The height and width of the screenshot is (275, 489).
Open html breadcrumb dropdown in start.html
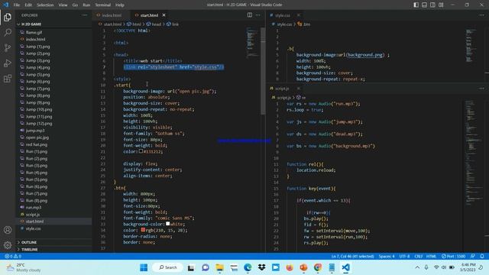[x=134, y=24]
